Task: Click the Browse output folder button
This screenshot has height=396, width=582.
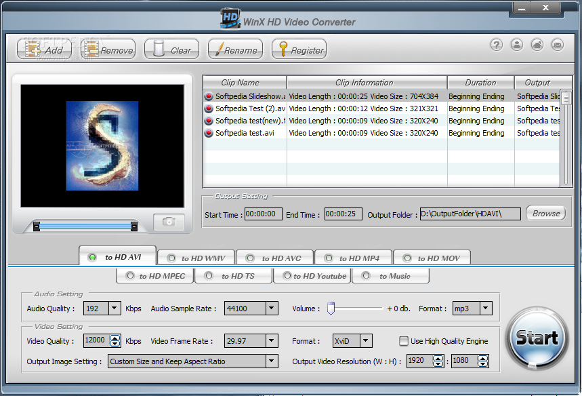Action: [545, 213]
